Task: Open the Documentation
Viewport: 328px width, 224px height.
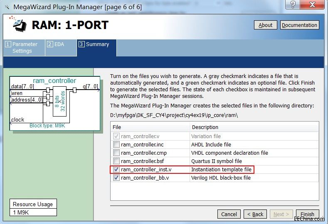Action: click(x=300, y=25)
